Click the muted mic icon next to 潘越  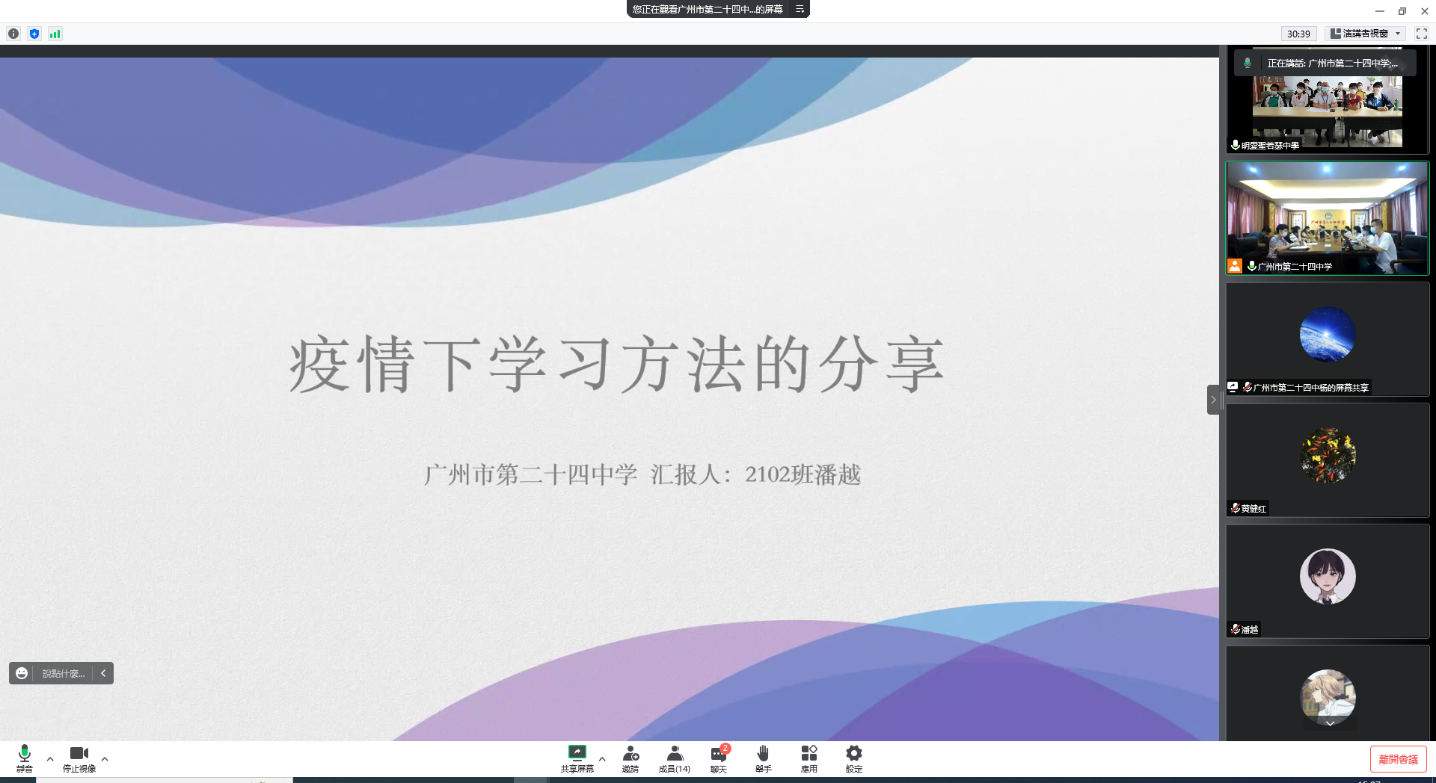pos(1236,629)
